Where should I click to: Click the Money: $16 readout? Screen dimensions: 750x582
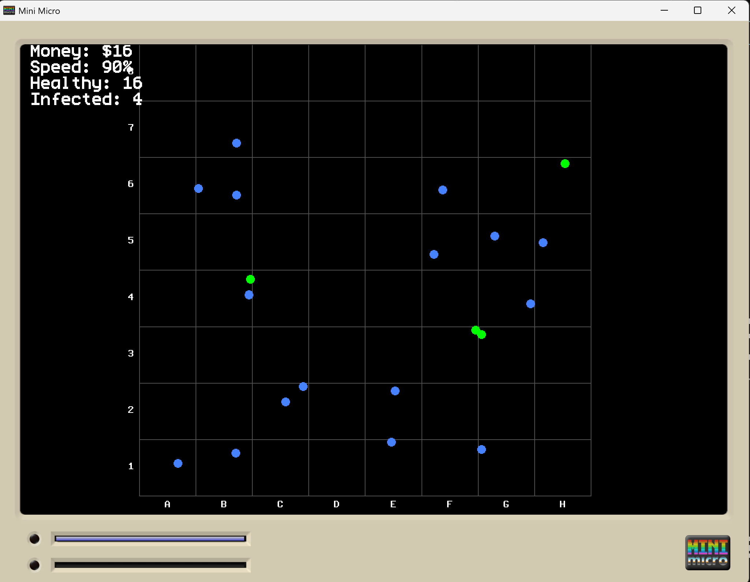[x=81, y=51]
